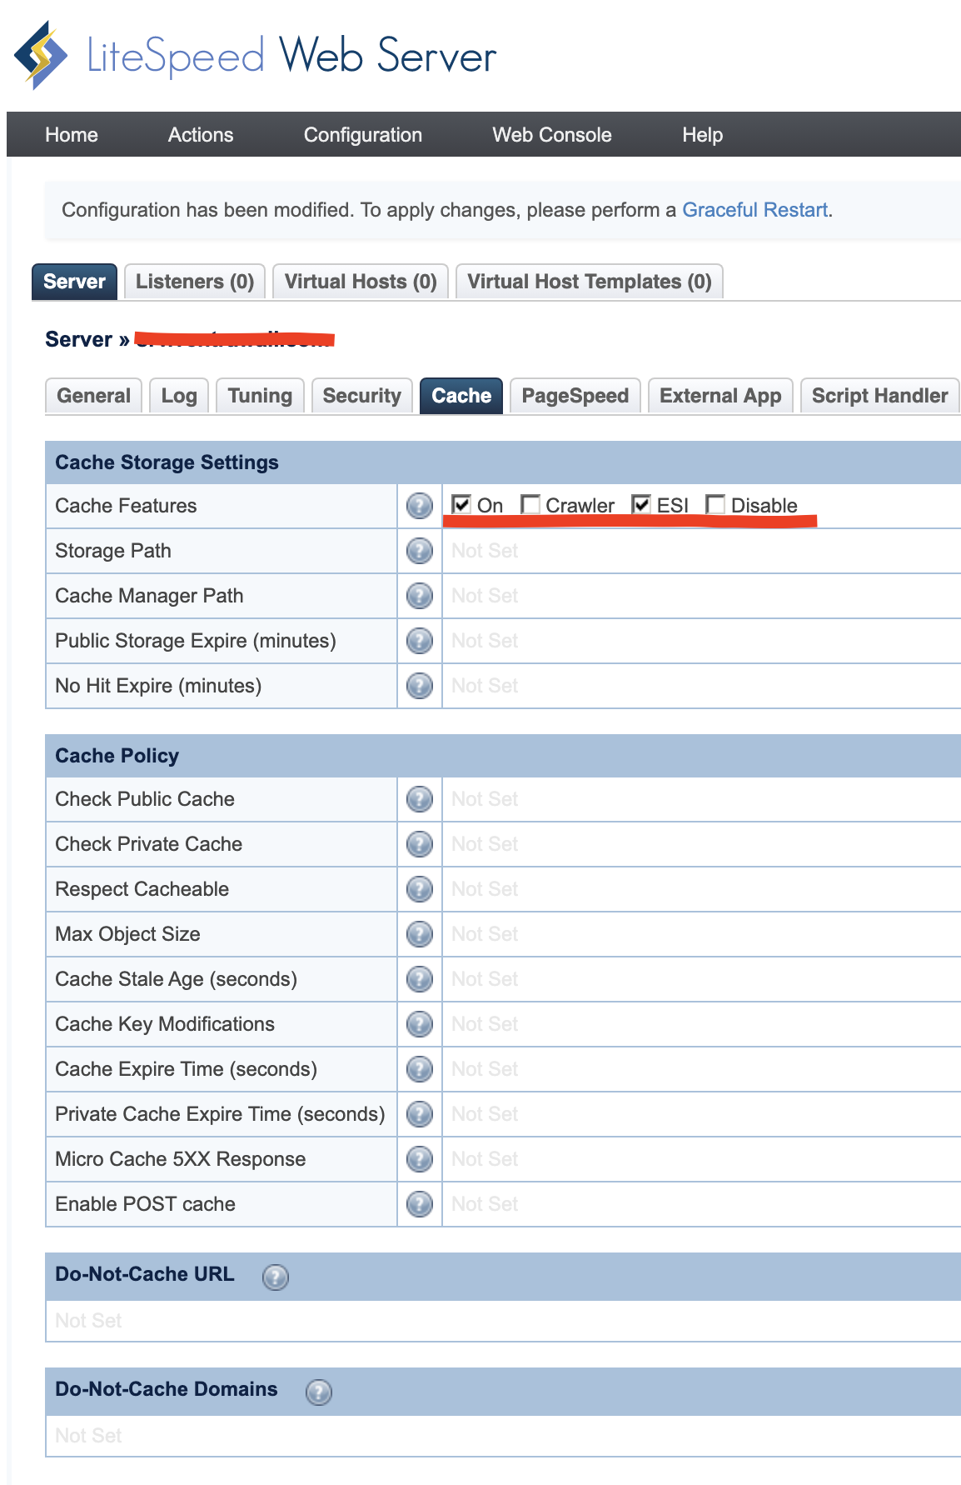Open the Log sub-tab
The image size is (961, 1485).
179,396
